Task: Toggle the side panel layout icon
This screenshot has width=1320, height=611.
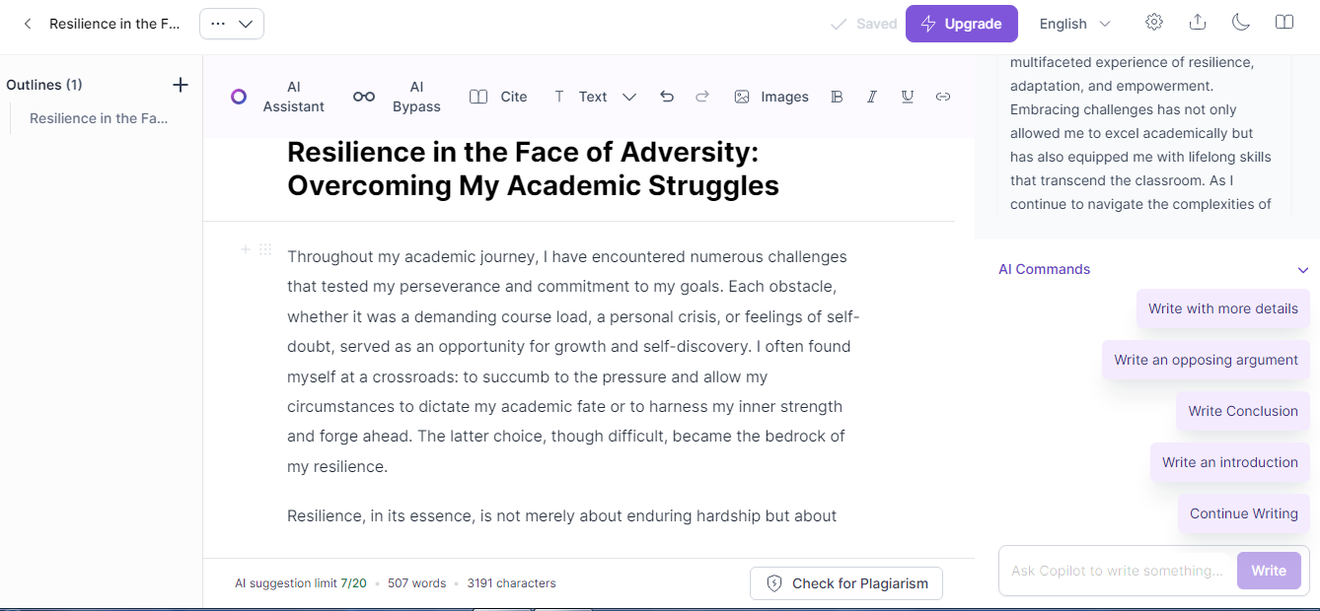Action: [1284, 22]
